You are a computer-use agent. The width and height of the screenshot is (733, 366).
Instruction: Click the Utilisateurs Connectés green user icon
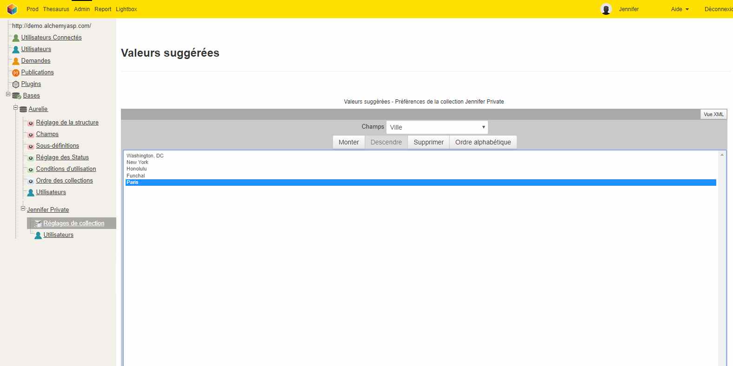click(16, 38)
